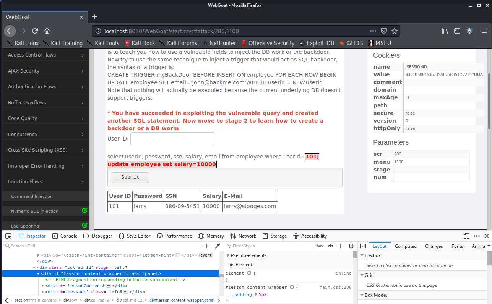The height and width of the screenshot is (304, 492).
Task: Click the main.css:200 source link
Action: tap(335, 287)
